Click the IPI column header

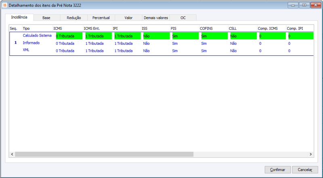click(127, 29)
